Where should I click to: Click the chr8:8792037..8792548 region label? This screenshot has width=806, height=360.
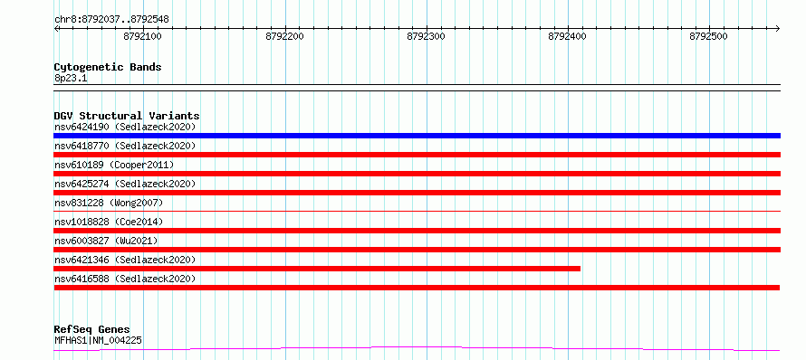coord(111,20)
